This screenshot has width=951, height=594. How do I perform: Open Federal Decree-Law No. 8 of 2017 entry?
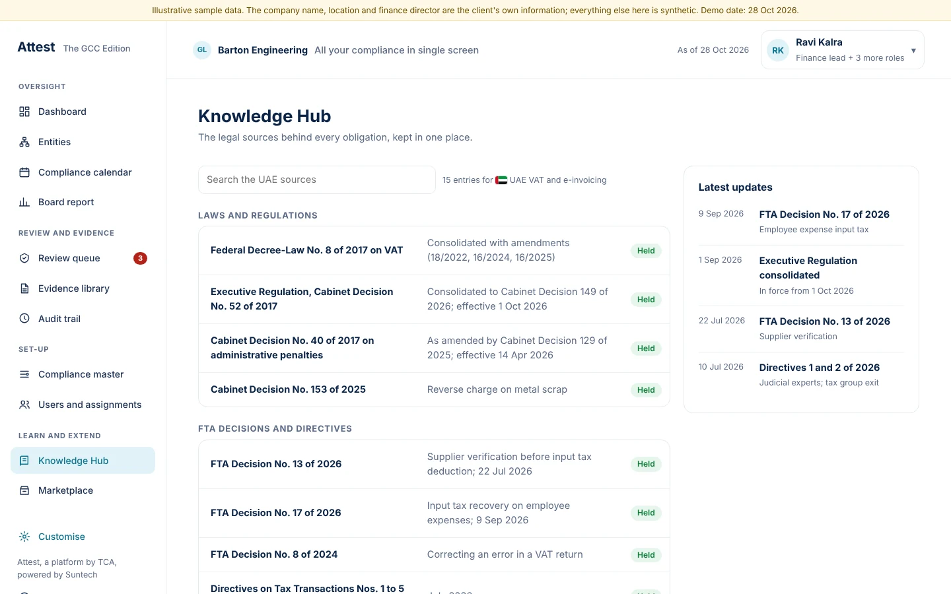tap(434, 250)
